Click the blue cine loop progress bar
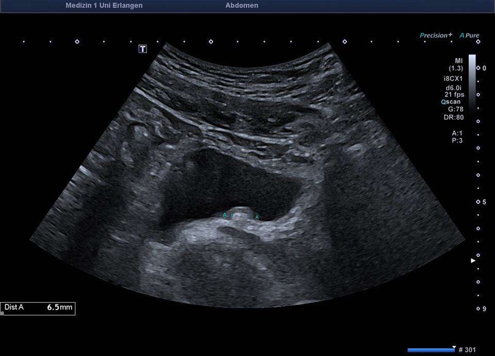Screen dimensions: 495x356 point(431,350)
